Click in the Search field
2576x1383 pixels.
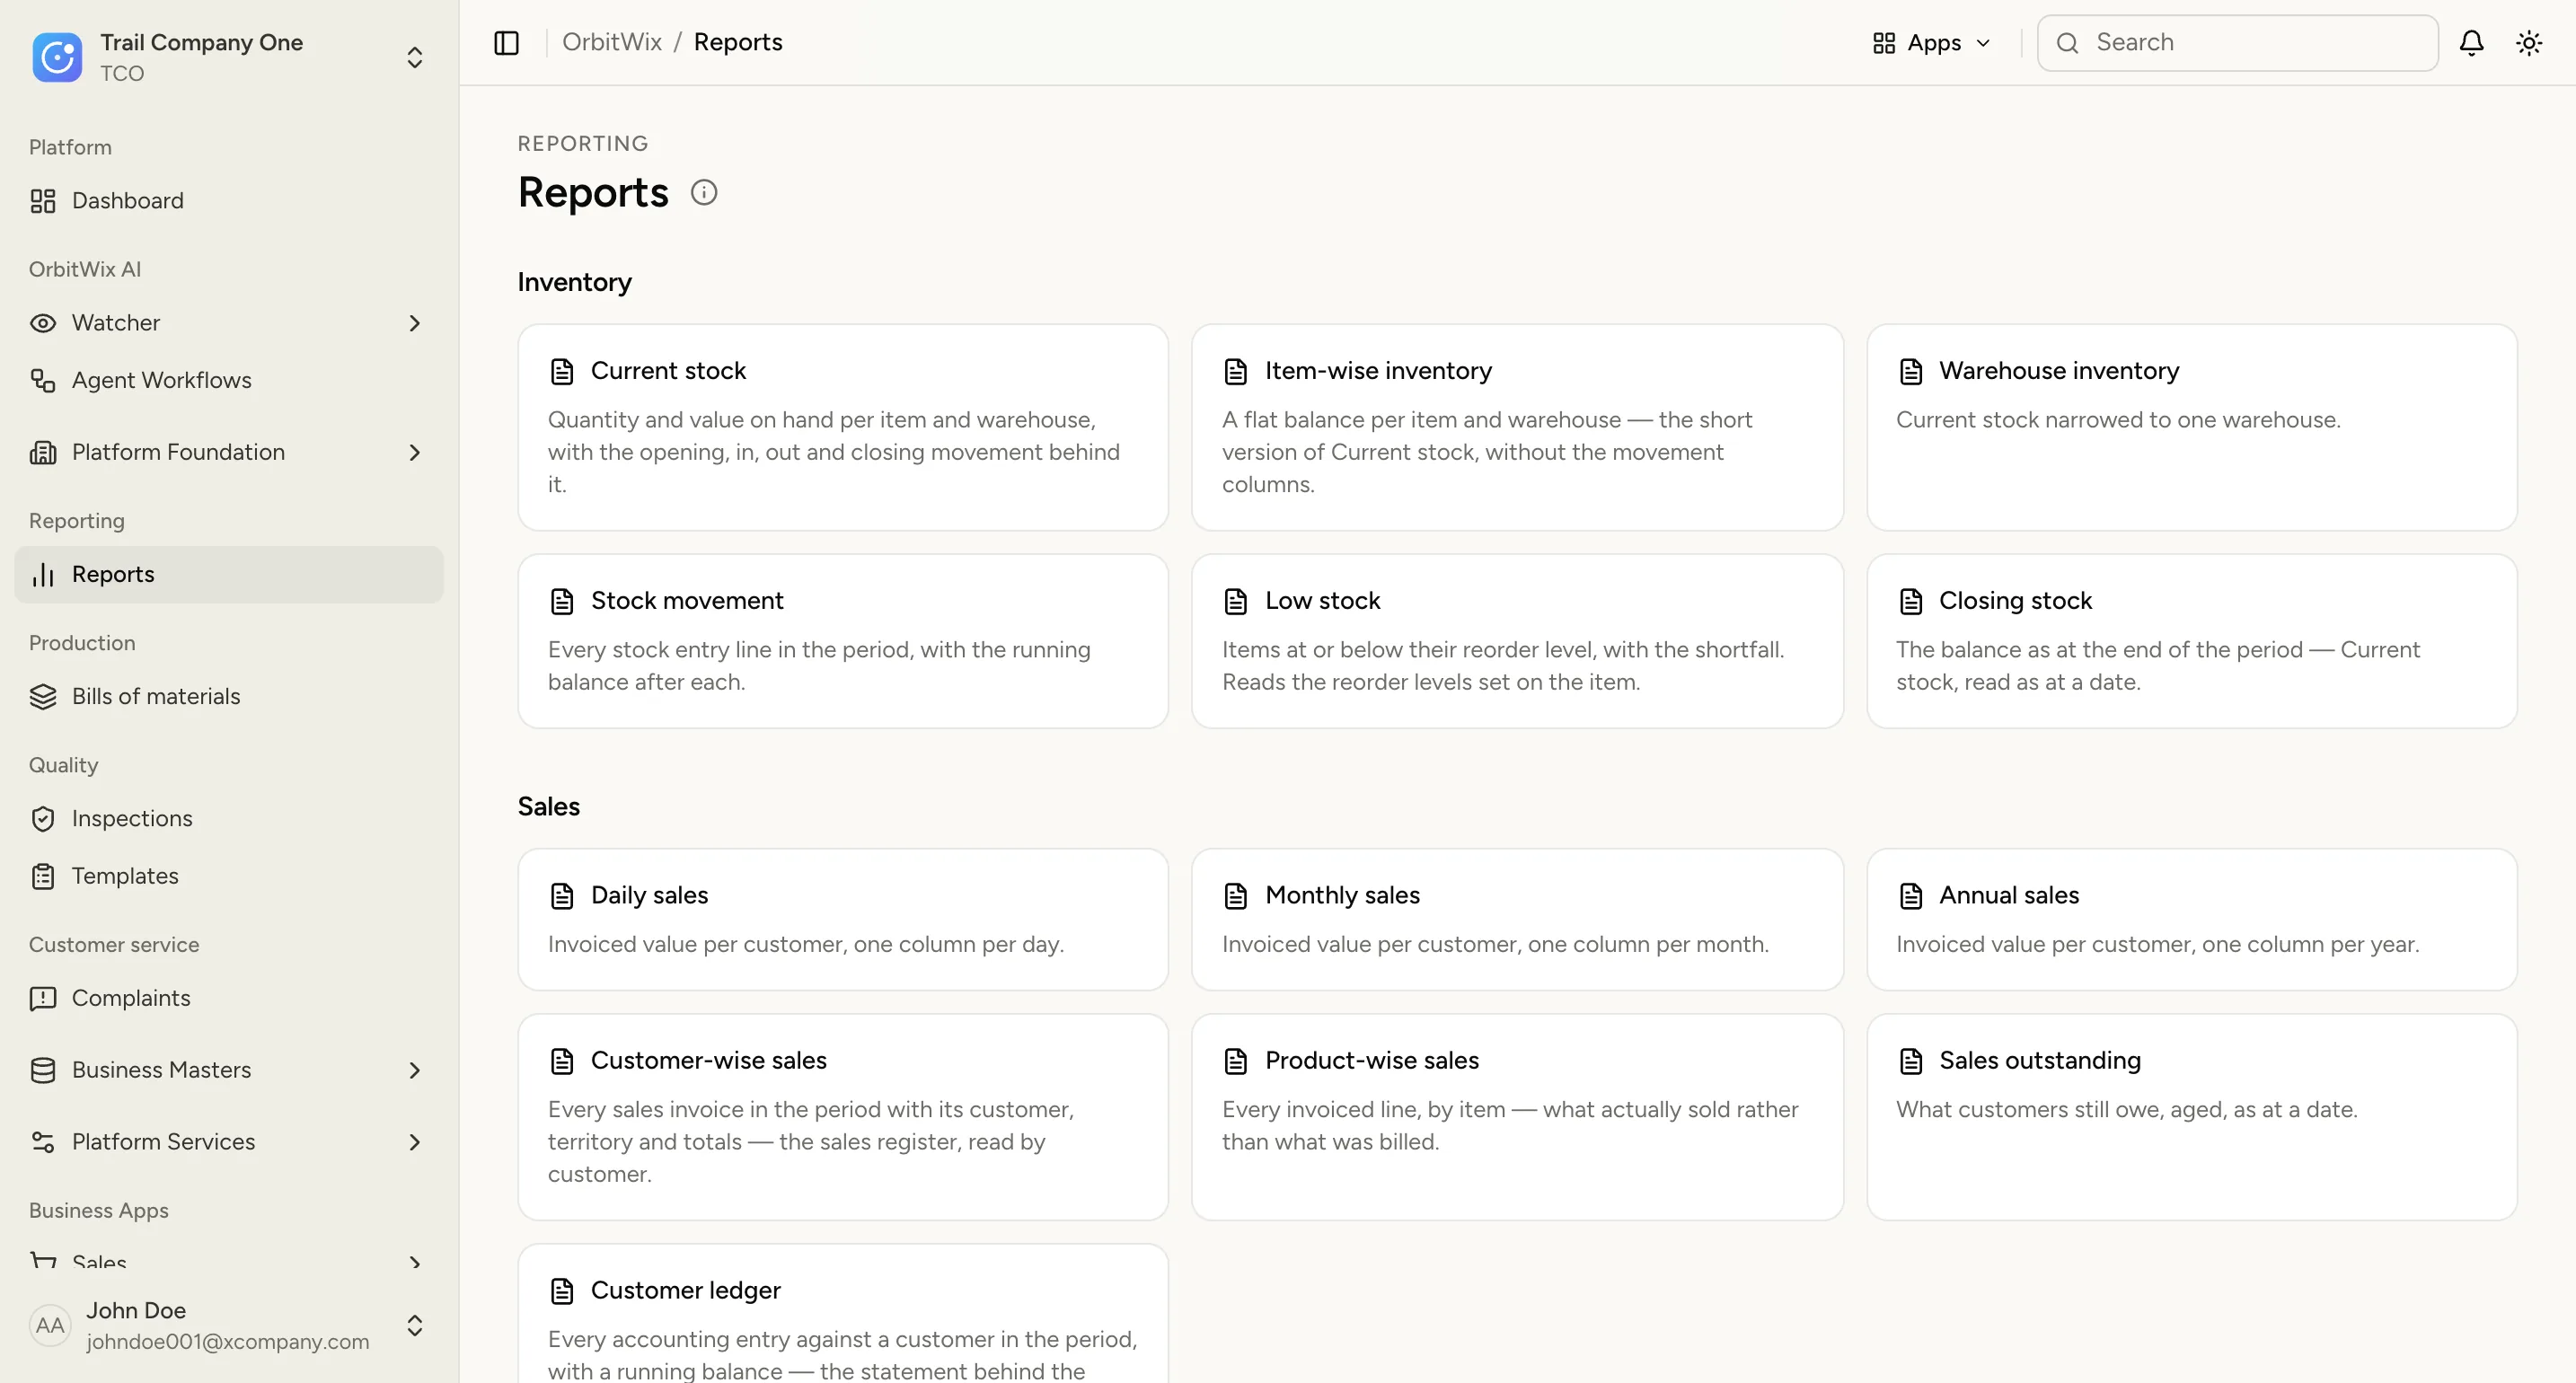(x=2237, y=43)
